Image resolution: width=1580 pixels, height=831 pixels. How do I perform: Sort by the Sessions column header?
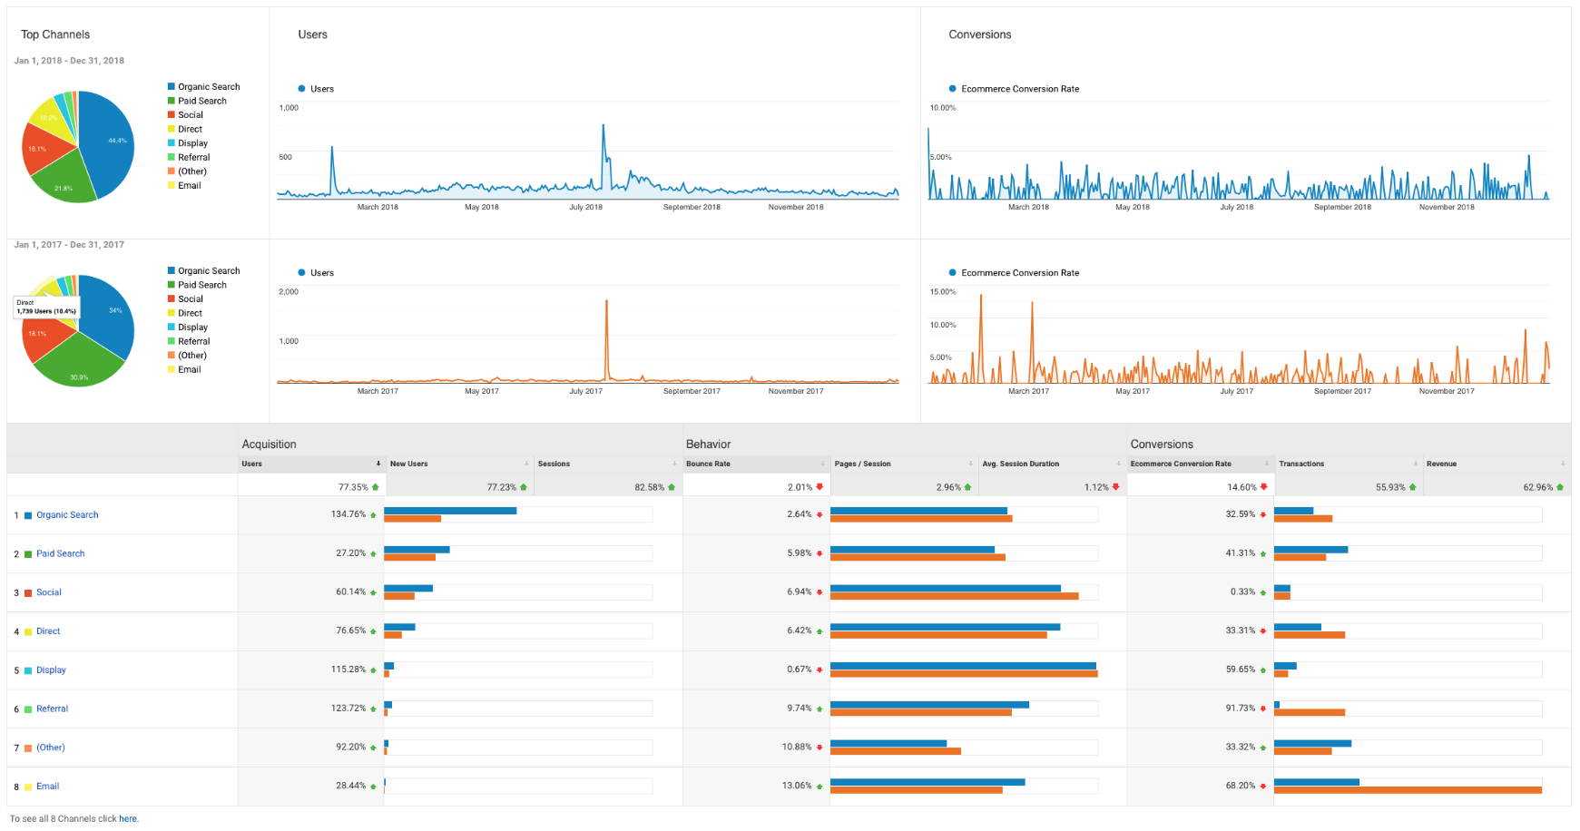554,464
